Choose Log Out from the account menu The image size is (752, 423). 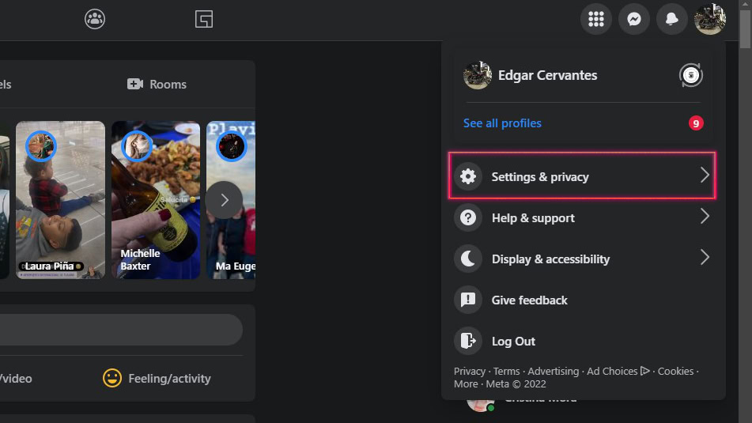coord(513,342)
